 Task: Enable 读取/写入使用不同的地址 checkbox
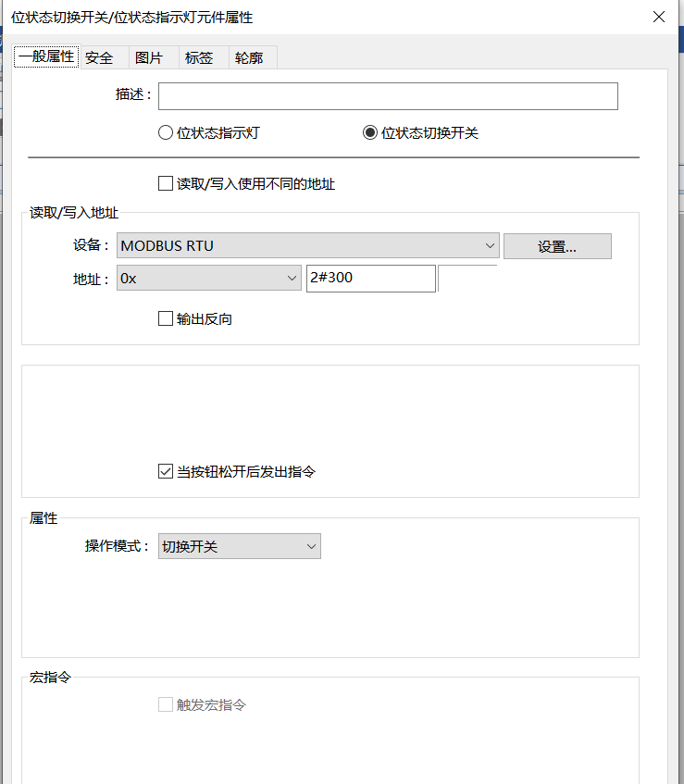[166, 184]
